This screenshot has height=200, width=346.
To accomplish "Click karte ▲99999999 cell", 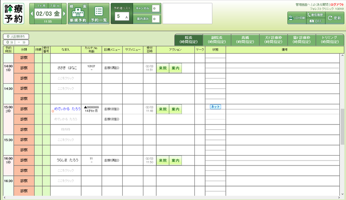I will [91, 109].
